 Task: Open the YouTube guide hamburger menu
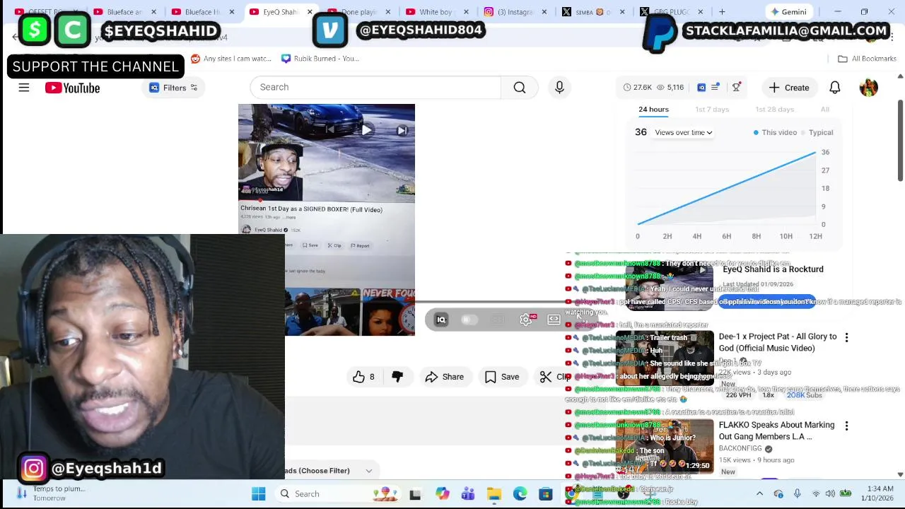pyautogui.click(x=24, y=88)
